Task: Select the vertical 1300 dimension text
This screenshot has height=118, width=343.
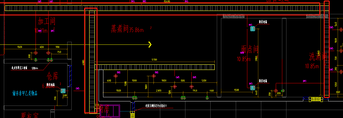Action: [x=125, y=83]
